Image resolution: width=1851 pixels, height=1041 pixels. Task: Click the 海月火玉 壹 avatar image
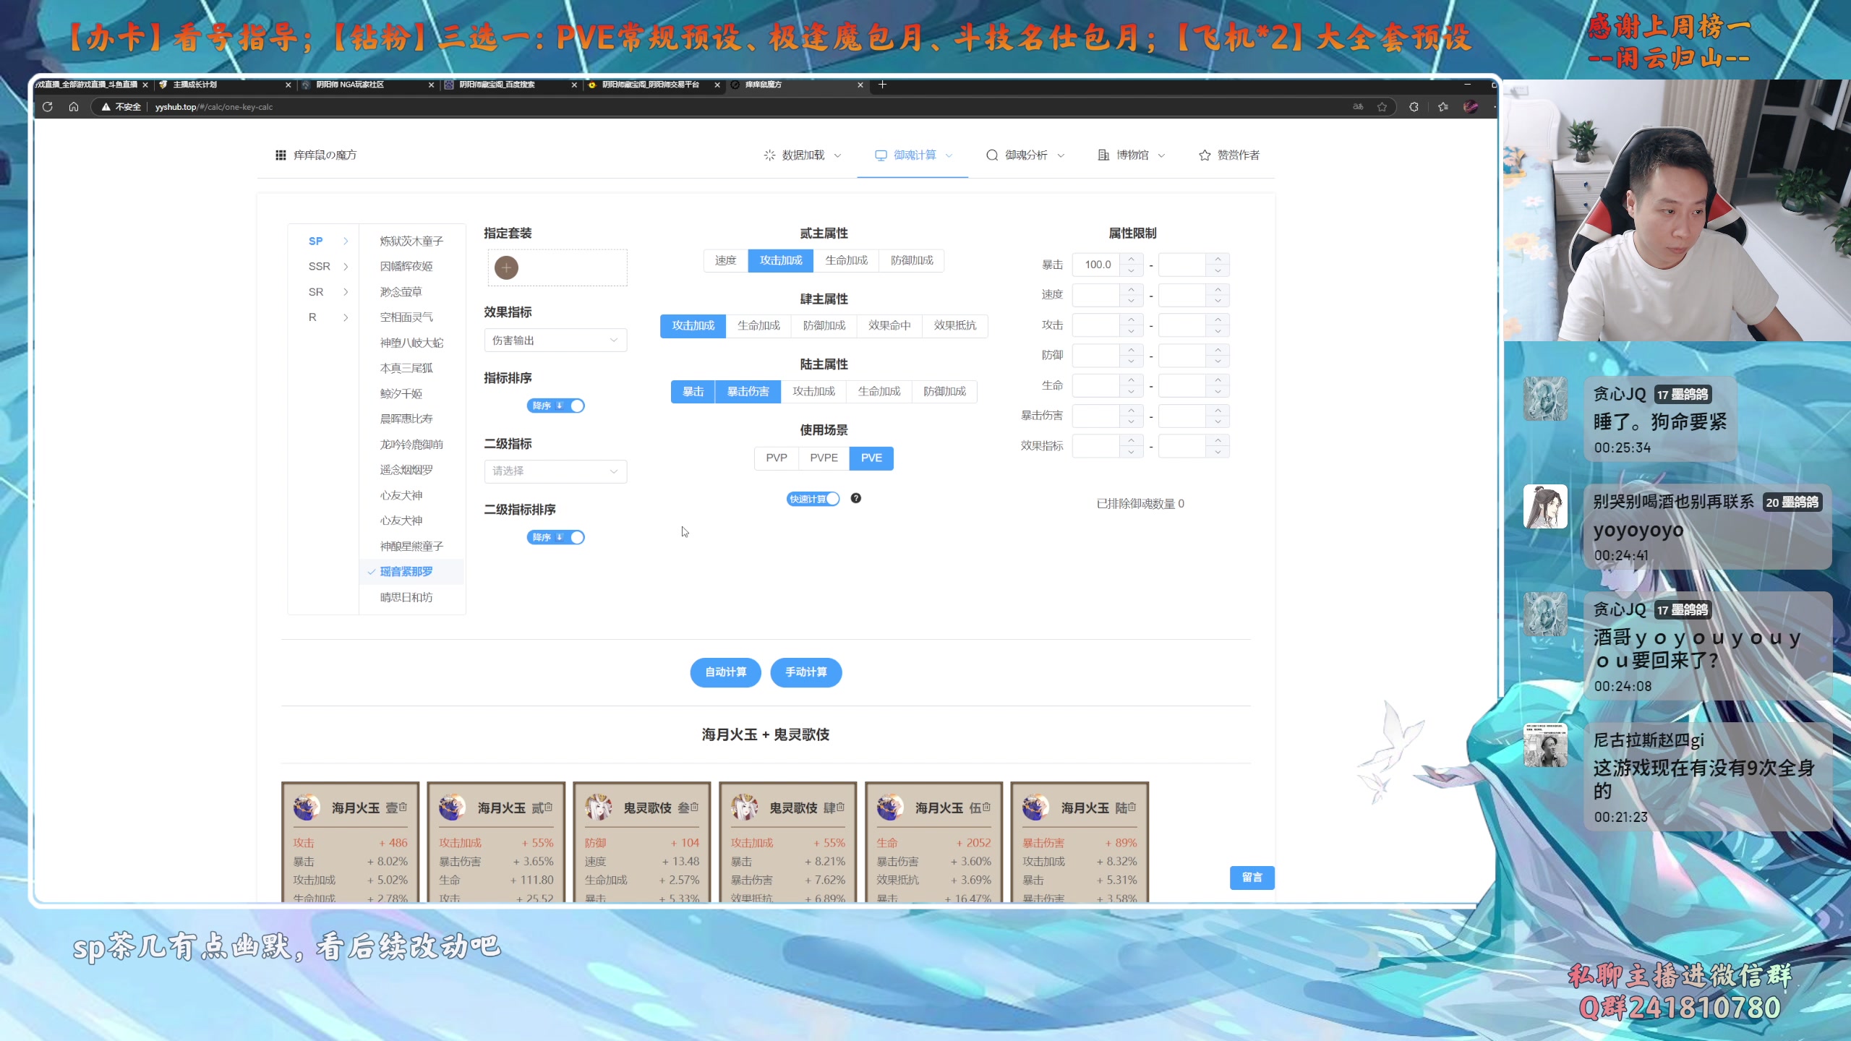[307, 807]
